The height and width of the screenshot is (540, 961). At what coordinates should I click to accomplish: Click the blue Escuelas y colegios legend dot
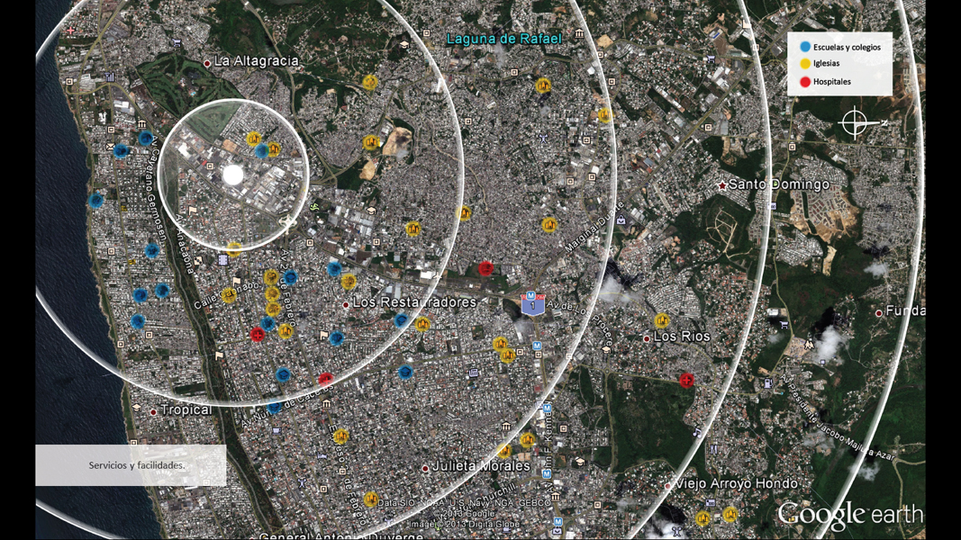click(x=805, y=47)
